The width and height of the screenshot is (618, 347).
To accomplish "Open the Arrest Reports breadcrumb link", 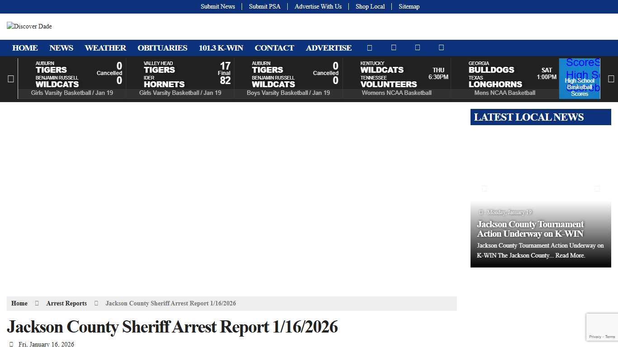I will coord(66,303).
